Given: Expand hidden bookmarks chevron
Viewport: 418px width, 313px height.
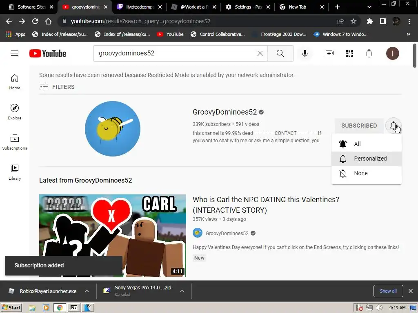Looking at the screenshot, I should pyautogui.click(x=408, y=34).
